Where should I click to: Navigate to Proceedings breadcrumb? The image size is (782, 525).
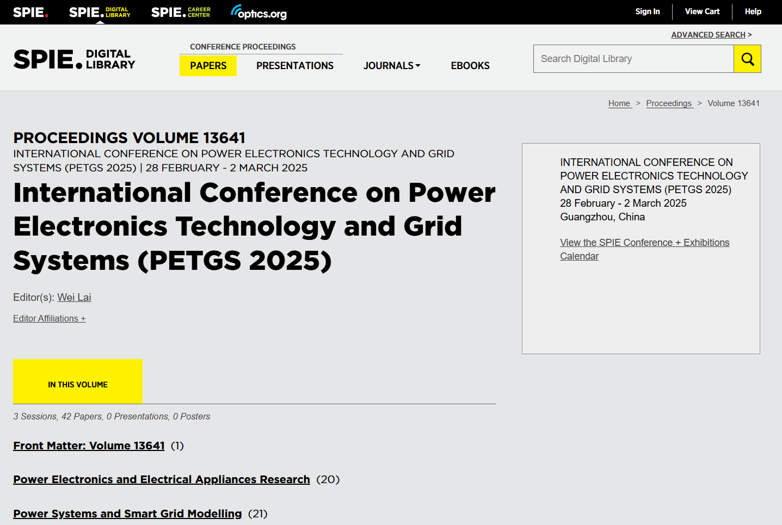tap(669, 103)
